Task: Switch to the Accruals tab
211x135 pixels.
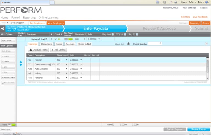Action: [70, 44]
